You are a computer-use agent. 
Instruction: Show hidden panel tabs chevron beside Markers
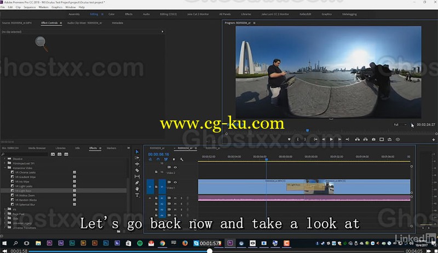click(x=129, y=148)
